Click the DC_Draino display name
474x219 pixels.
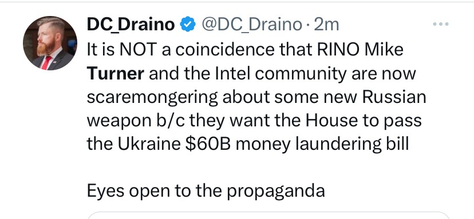tap(131, 25)
